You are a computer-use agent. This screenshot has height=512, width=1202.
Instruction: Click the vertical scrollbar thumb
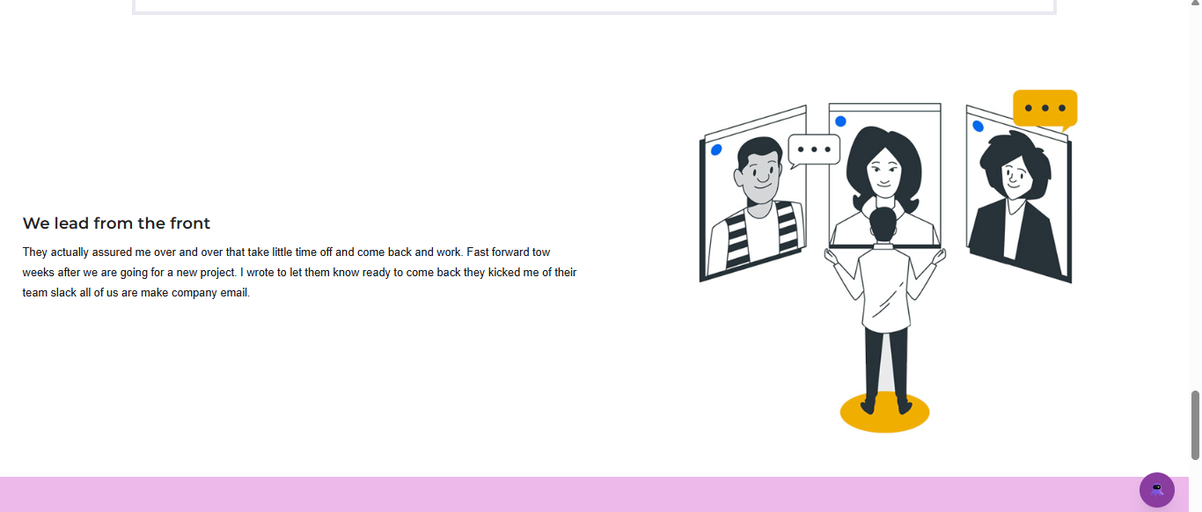coord(1195,425)
